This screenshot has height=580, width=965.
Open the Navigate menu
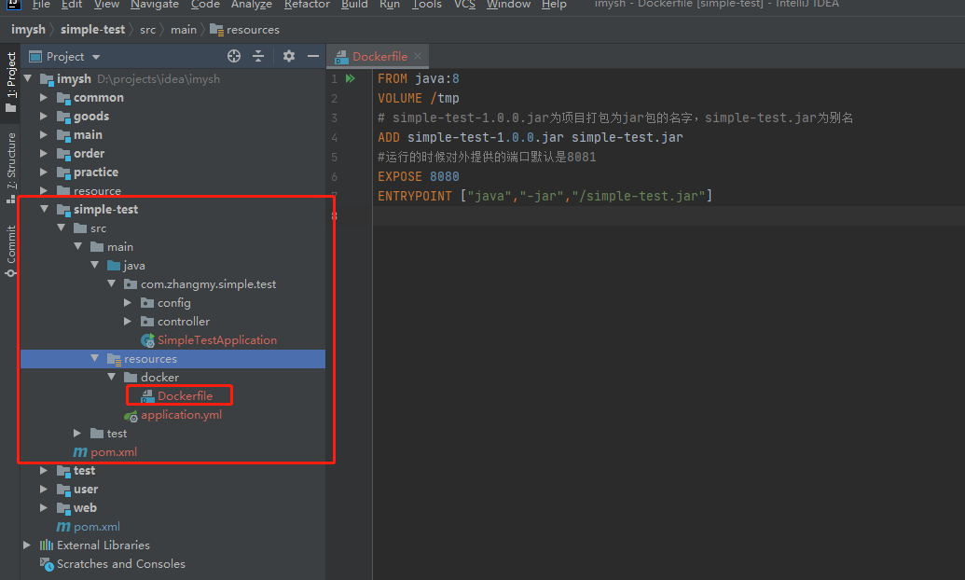155,5
